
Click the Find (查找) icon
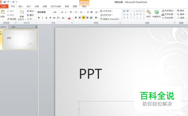pos(180,11)
